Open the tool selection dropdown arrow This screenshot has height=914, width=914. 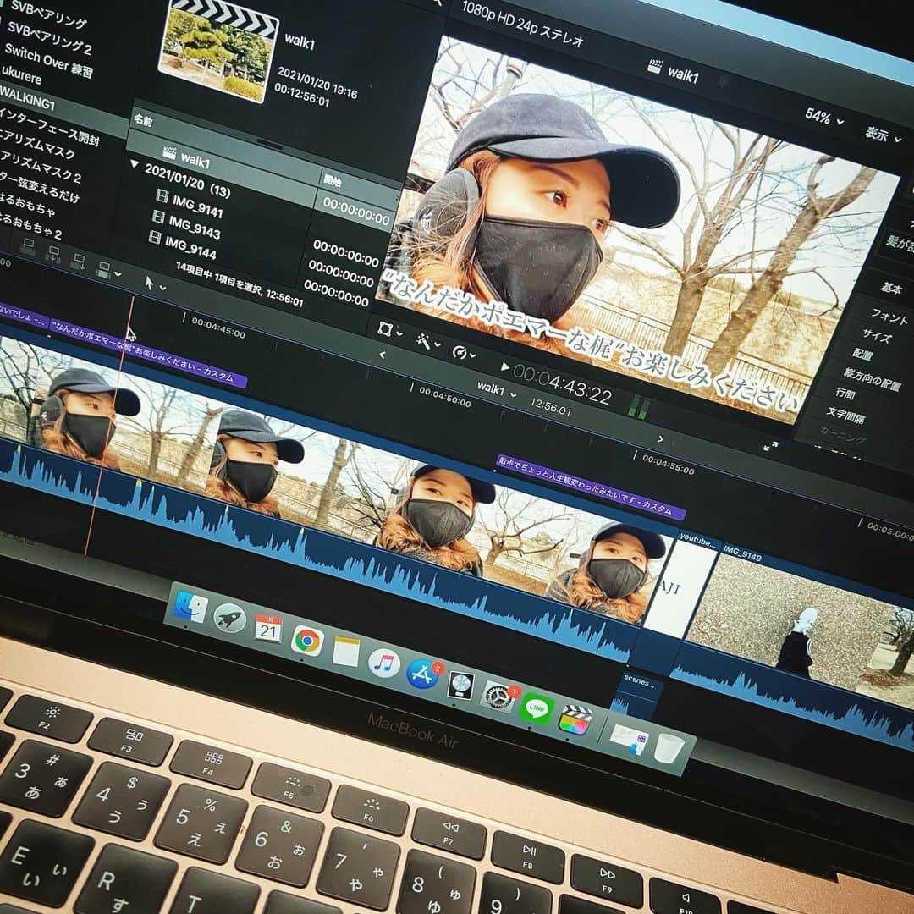[x=163, y=288]
